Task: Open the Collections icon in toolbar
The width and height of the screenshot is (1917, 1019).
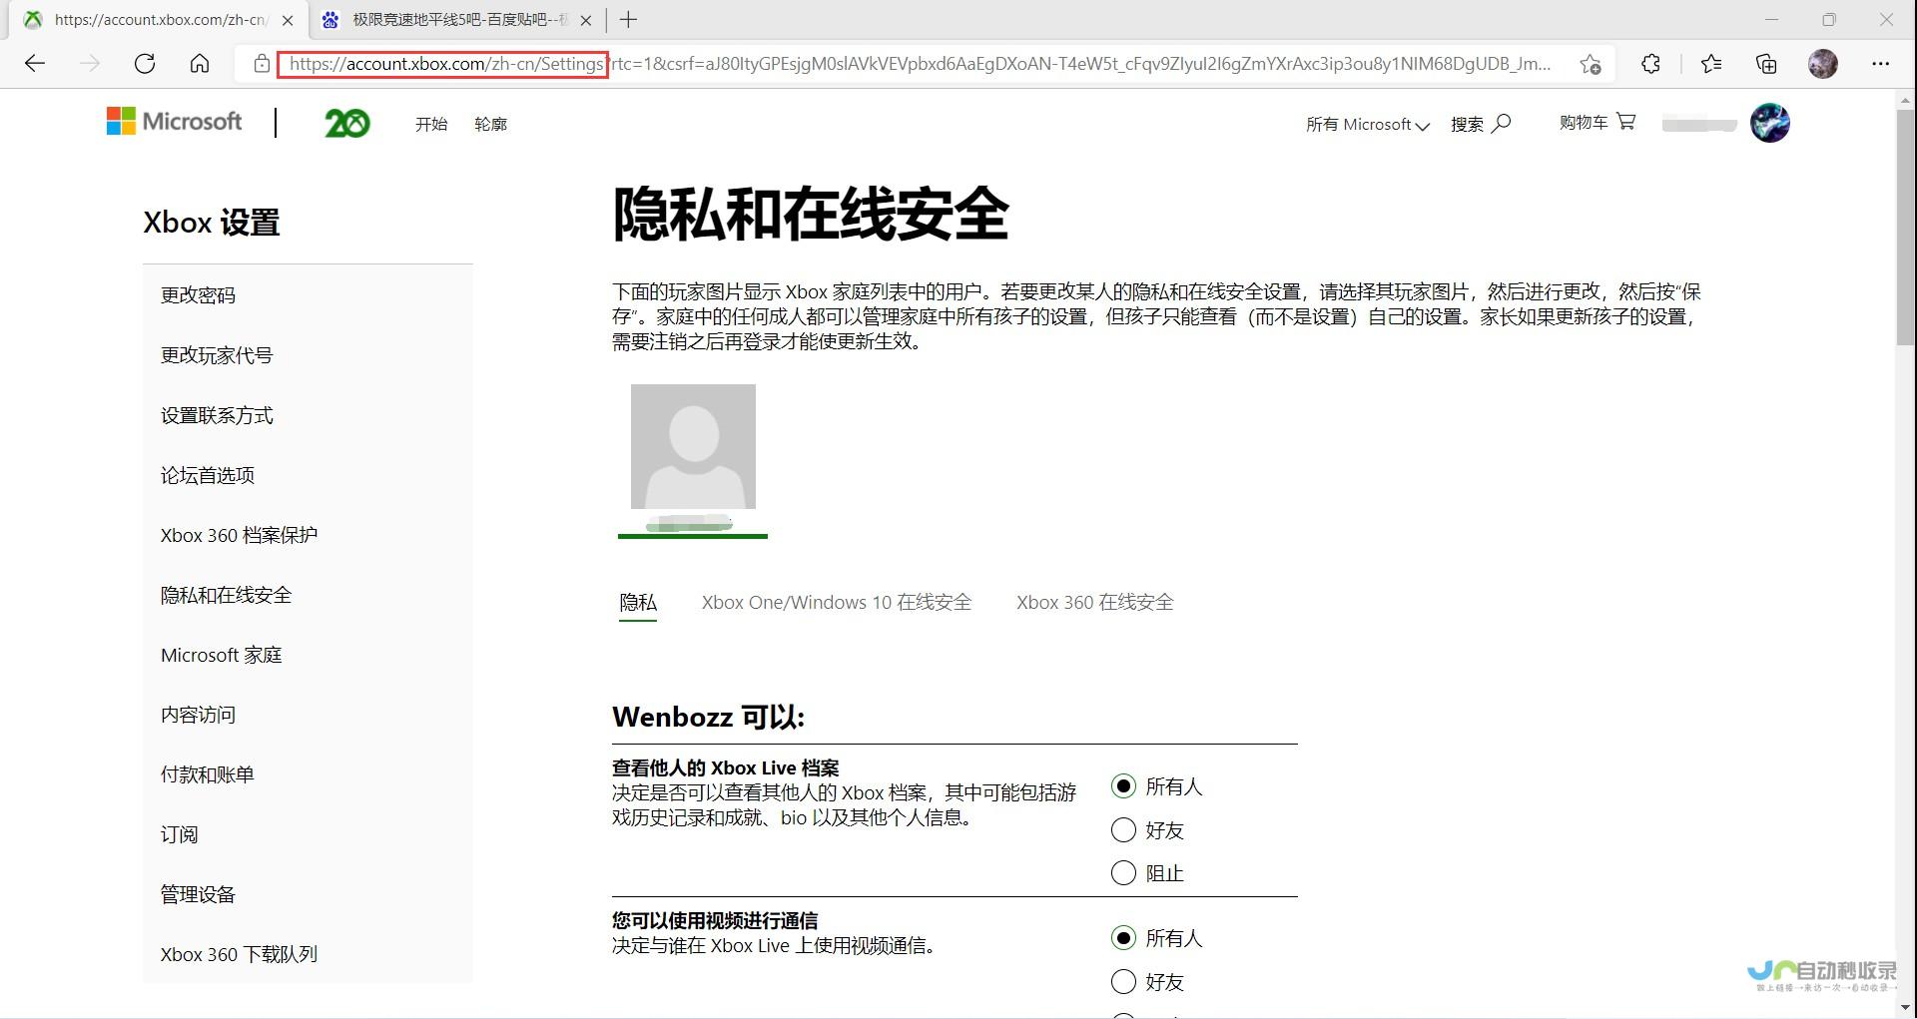Action: tap(1766, 64)
